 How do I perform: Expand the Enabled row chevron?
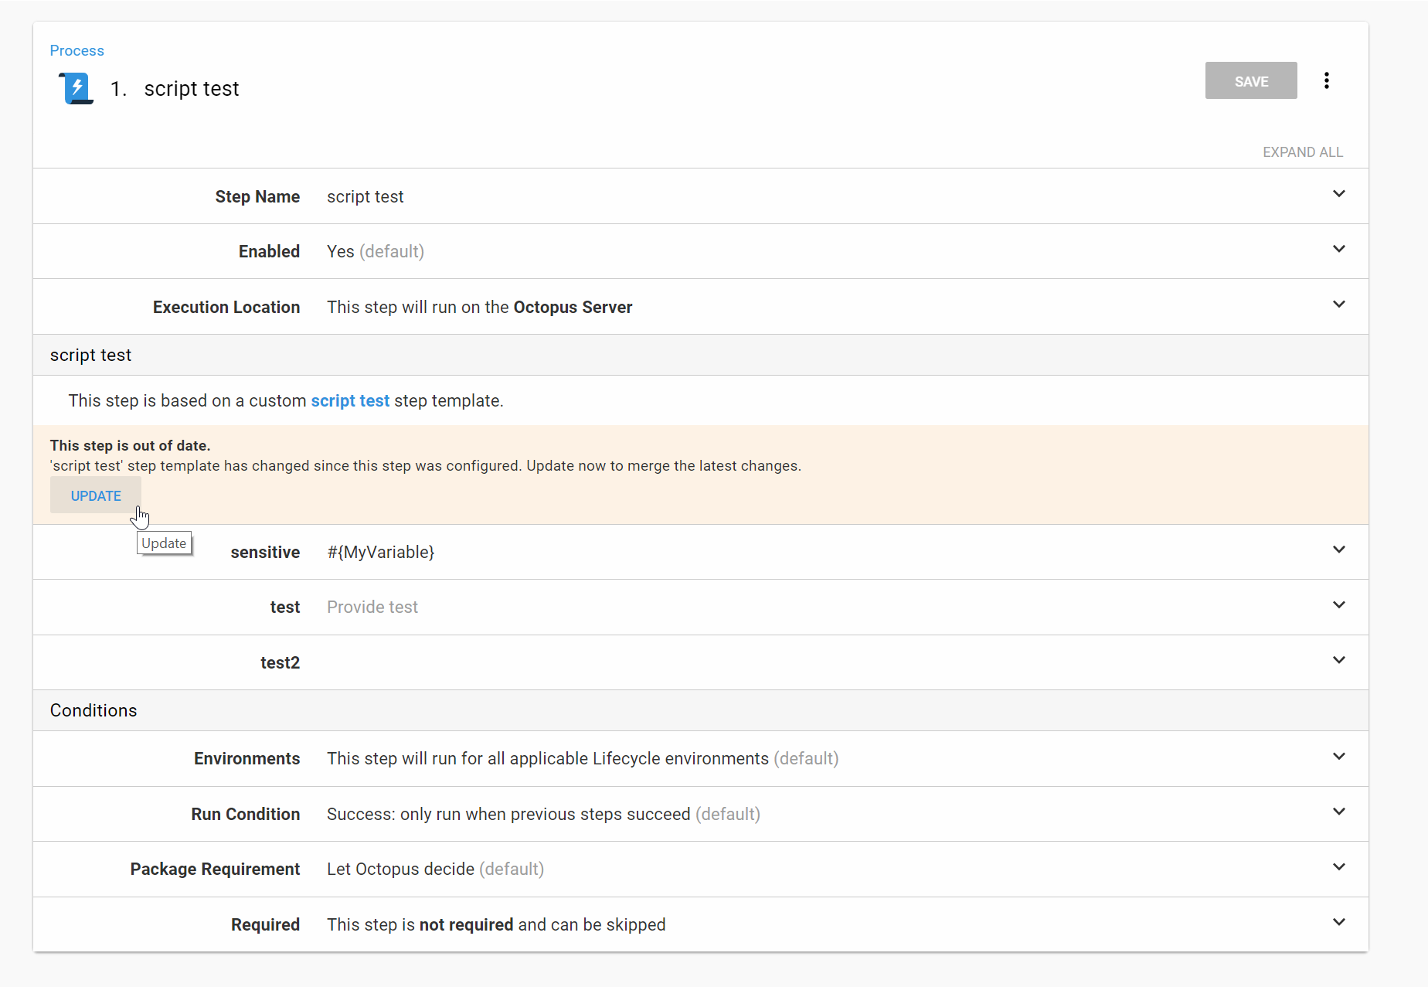[1339, 249]
